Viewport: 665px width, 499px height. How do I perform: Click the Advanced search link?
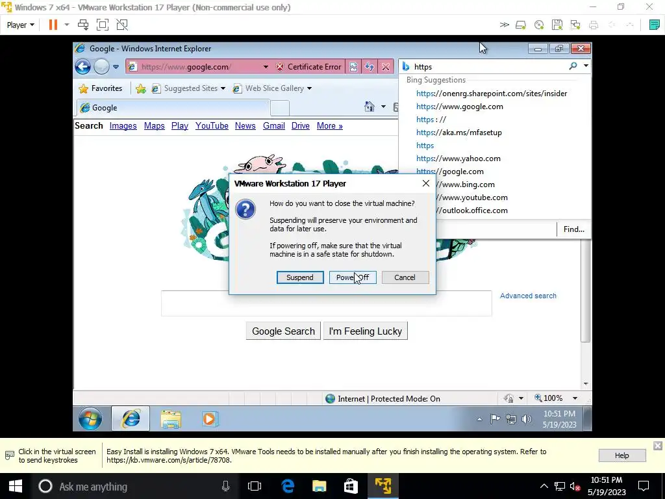[x=528, y=296]
